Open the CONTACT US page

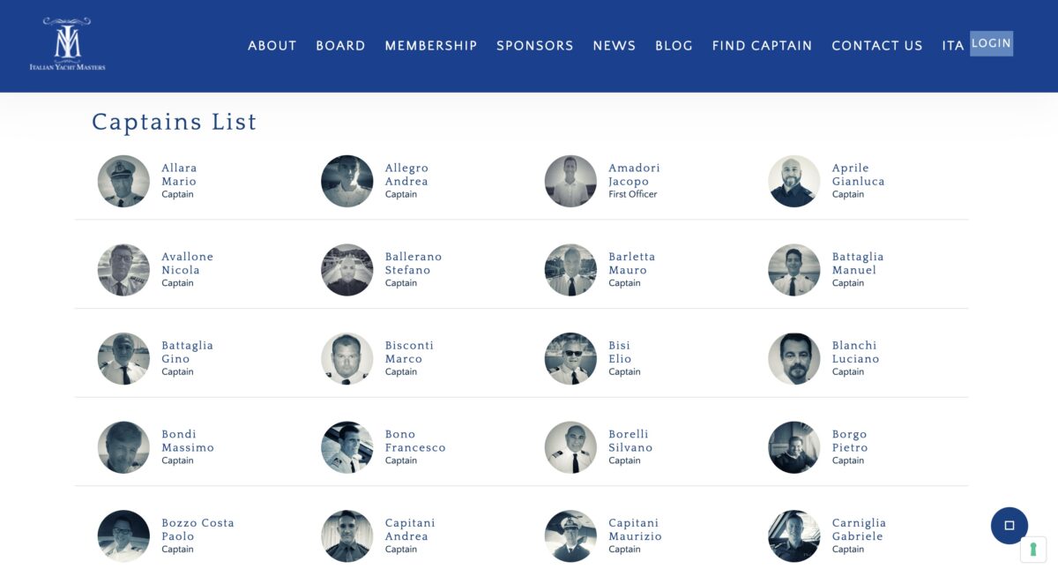876,46
